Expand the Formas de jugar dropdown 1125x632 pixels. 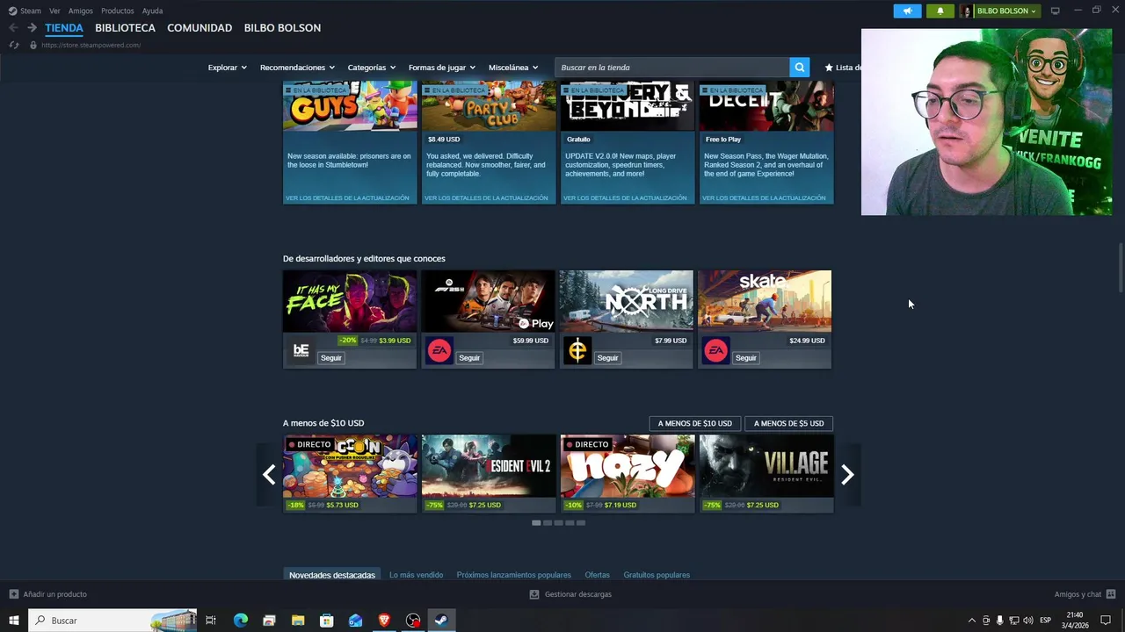[x=441, y=68]
